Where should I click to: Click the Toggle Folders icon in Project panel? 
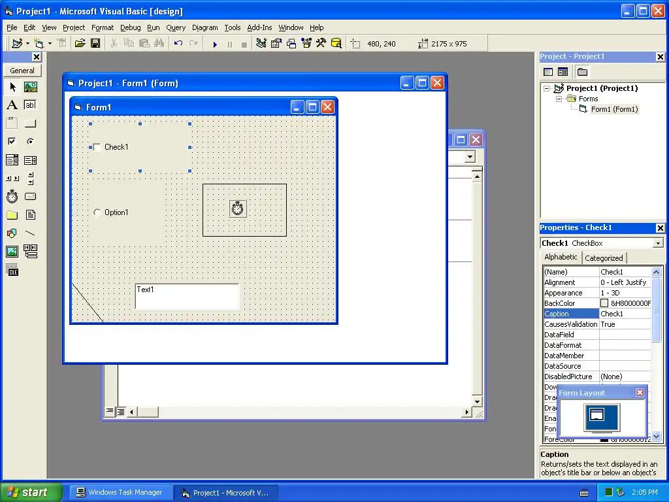[582, 72]
